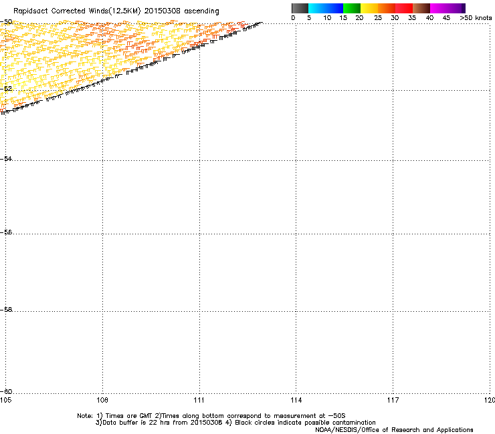Click the note 'Times are GMT' line

(211, 416)
